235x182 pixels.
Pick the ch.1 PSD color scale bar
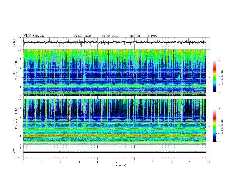(x=215, y=76)
